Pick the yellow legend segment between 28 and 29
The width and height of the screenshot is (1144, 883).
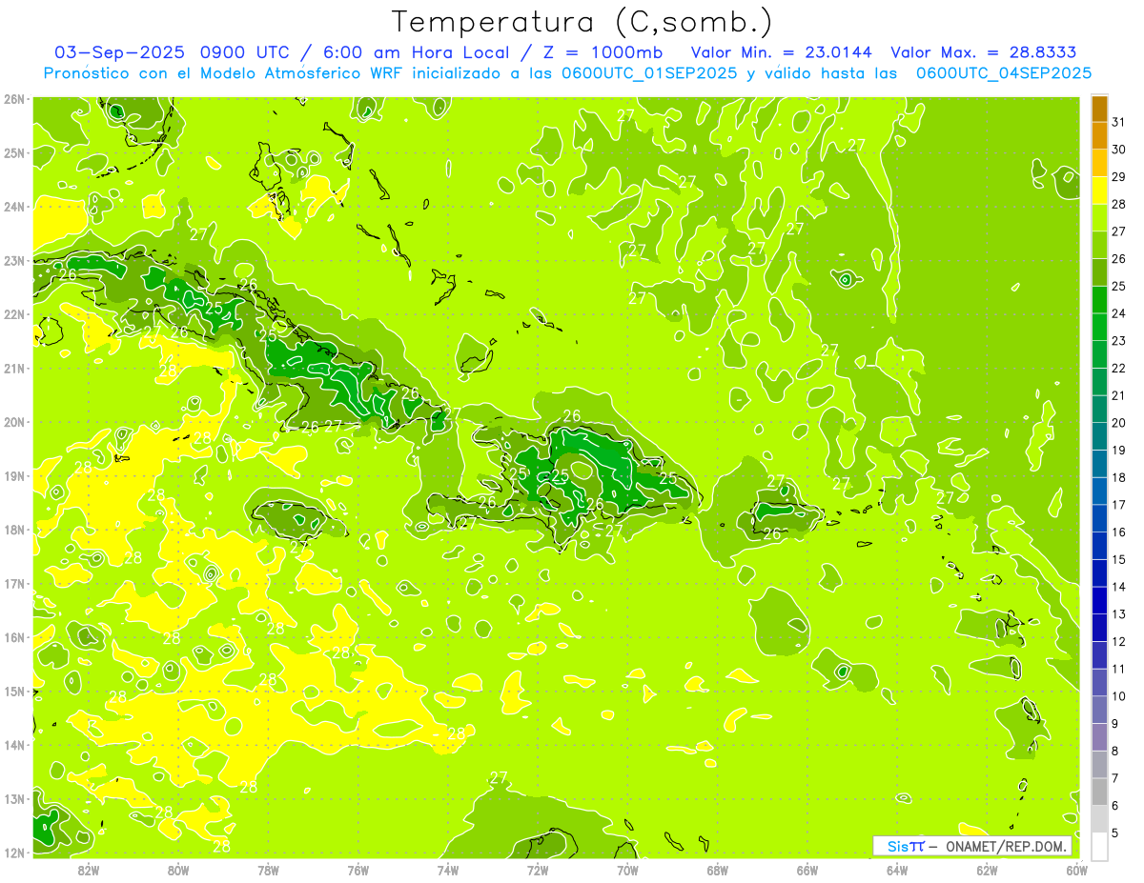[1099, 191]
